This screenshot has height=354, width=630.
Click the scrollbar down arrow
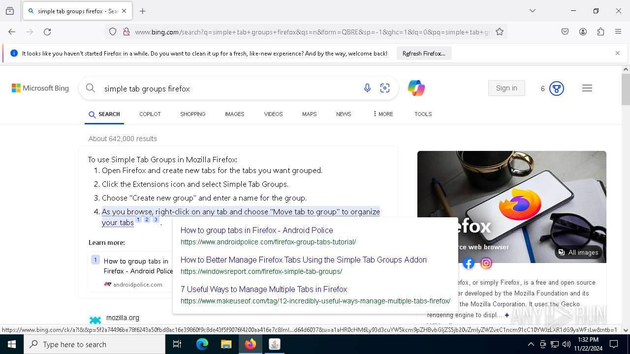(x=626, y=330)
